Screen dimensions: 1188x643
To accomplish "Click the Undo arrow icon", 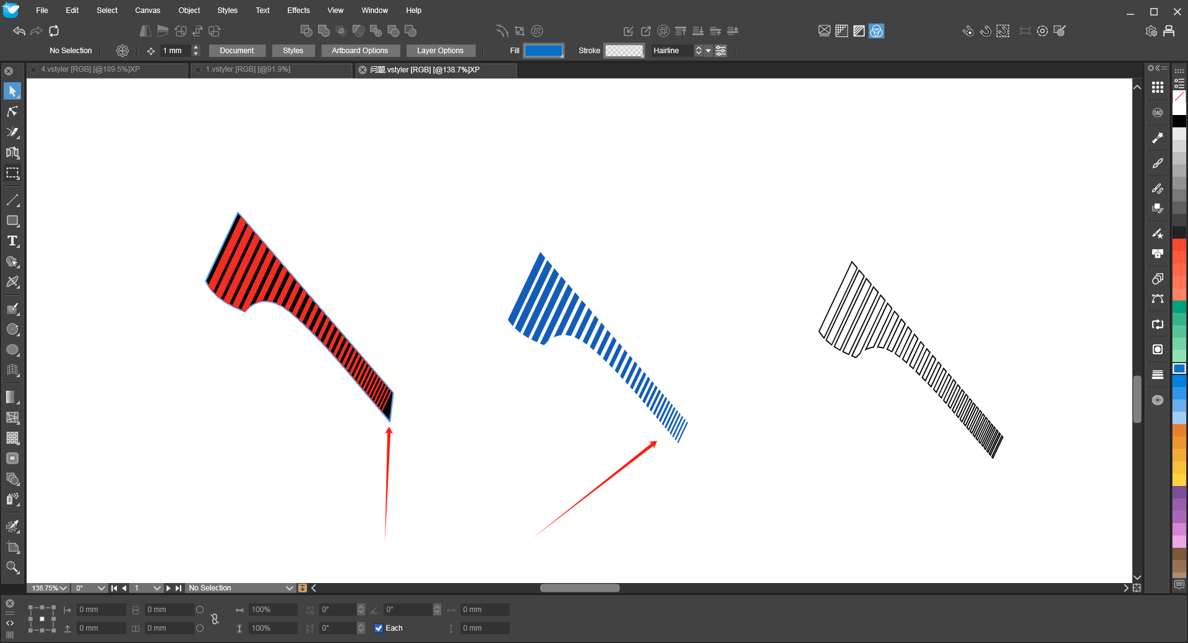I will [x=19, y=31].
